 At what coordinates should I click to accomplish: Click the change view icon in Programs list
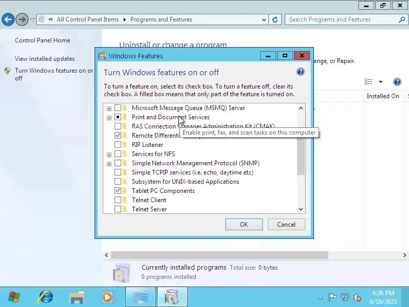[368, 82]
